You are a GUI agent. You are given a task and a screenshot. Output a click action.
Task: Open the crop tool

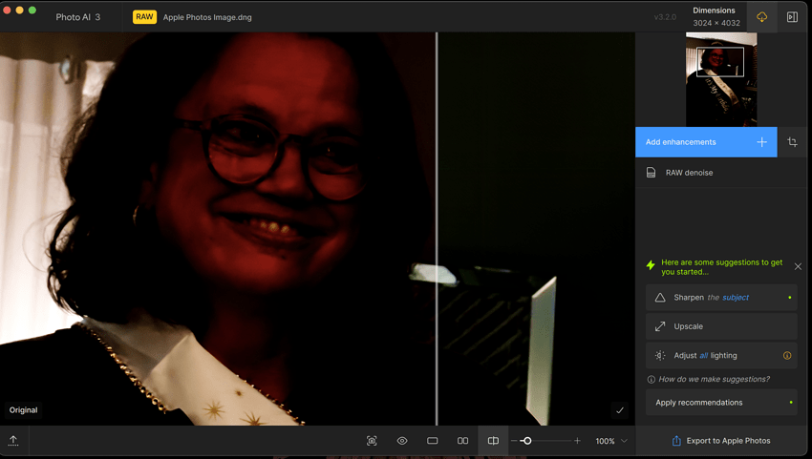pos(792,142)
